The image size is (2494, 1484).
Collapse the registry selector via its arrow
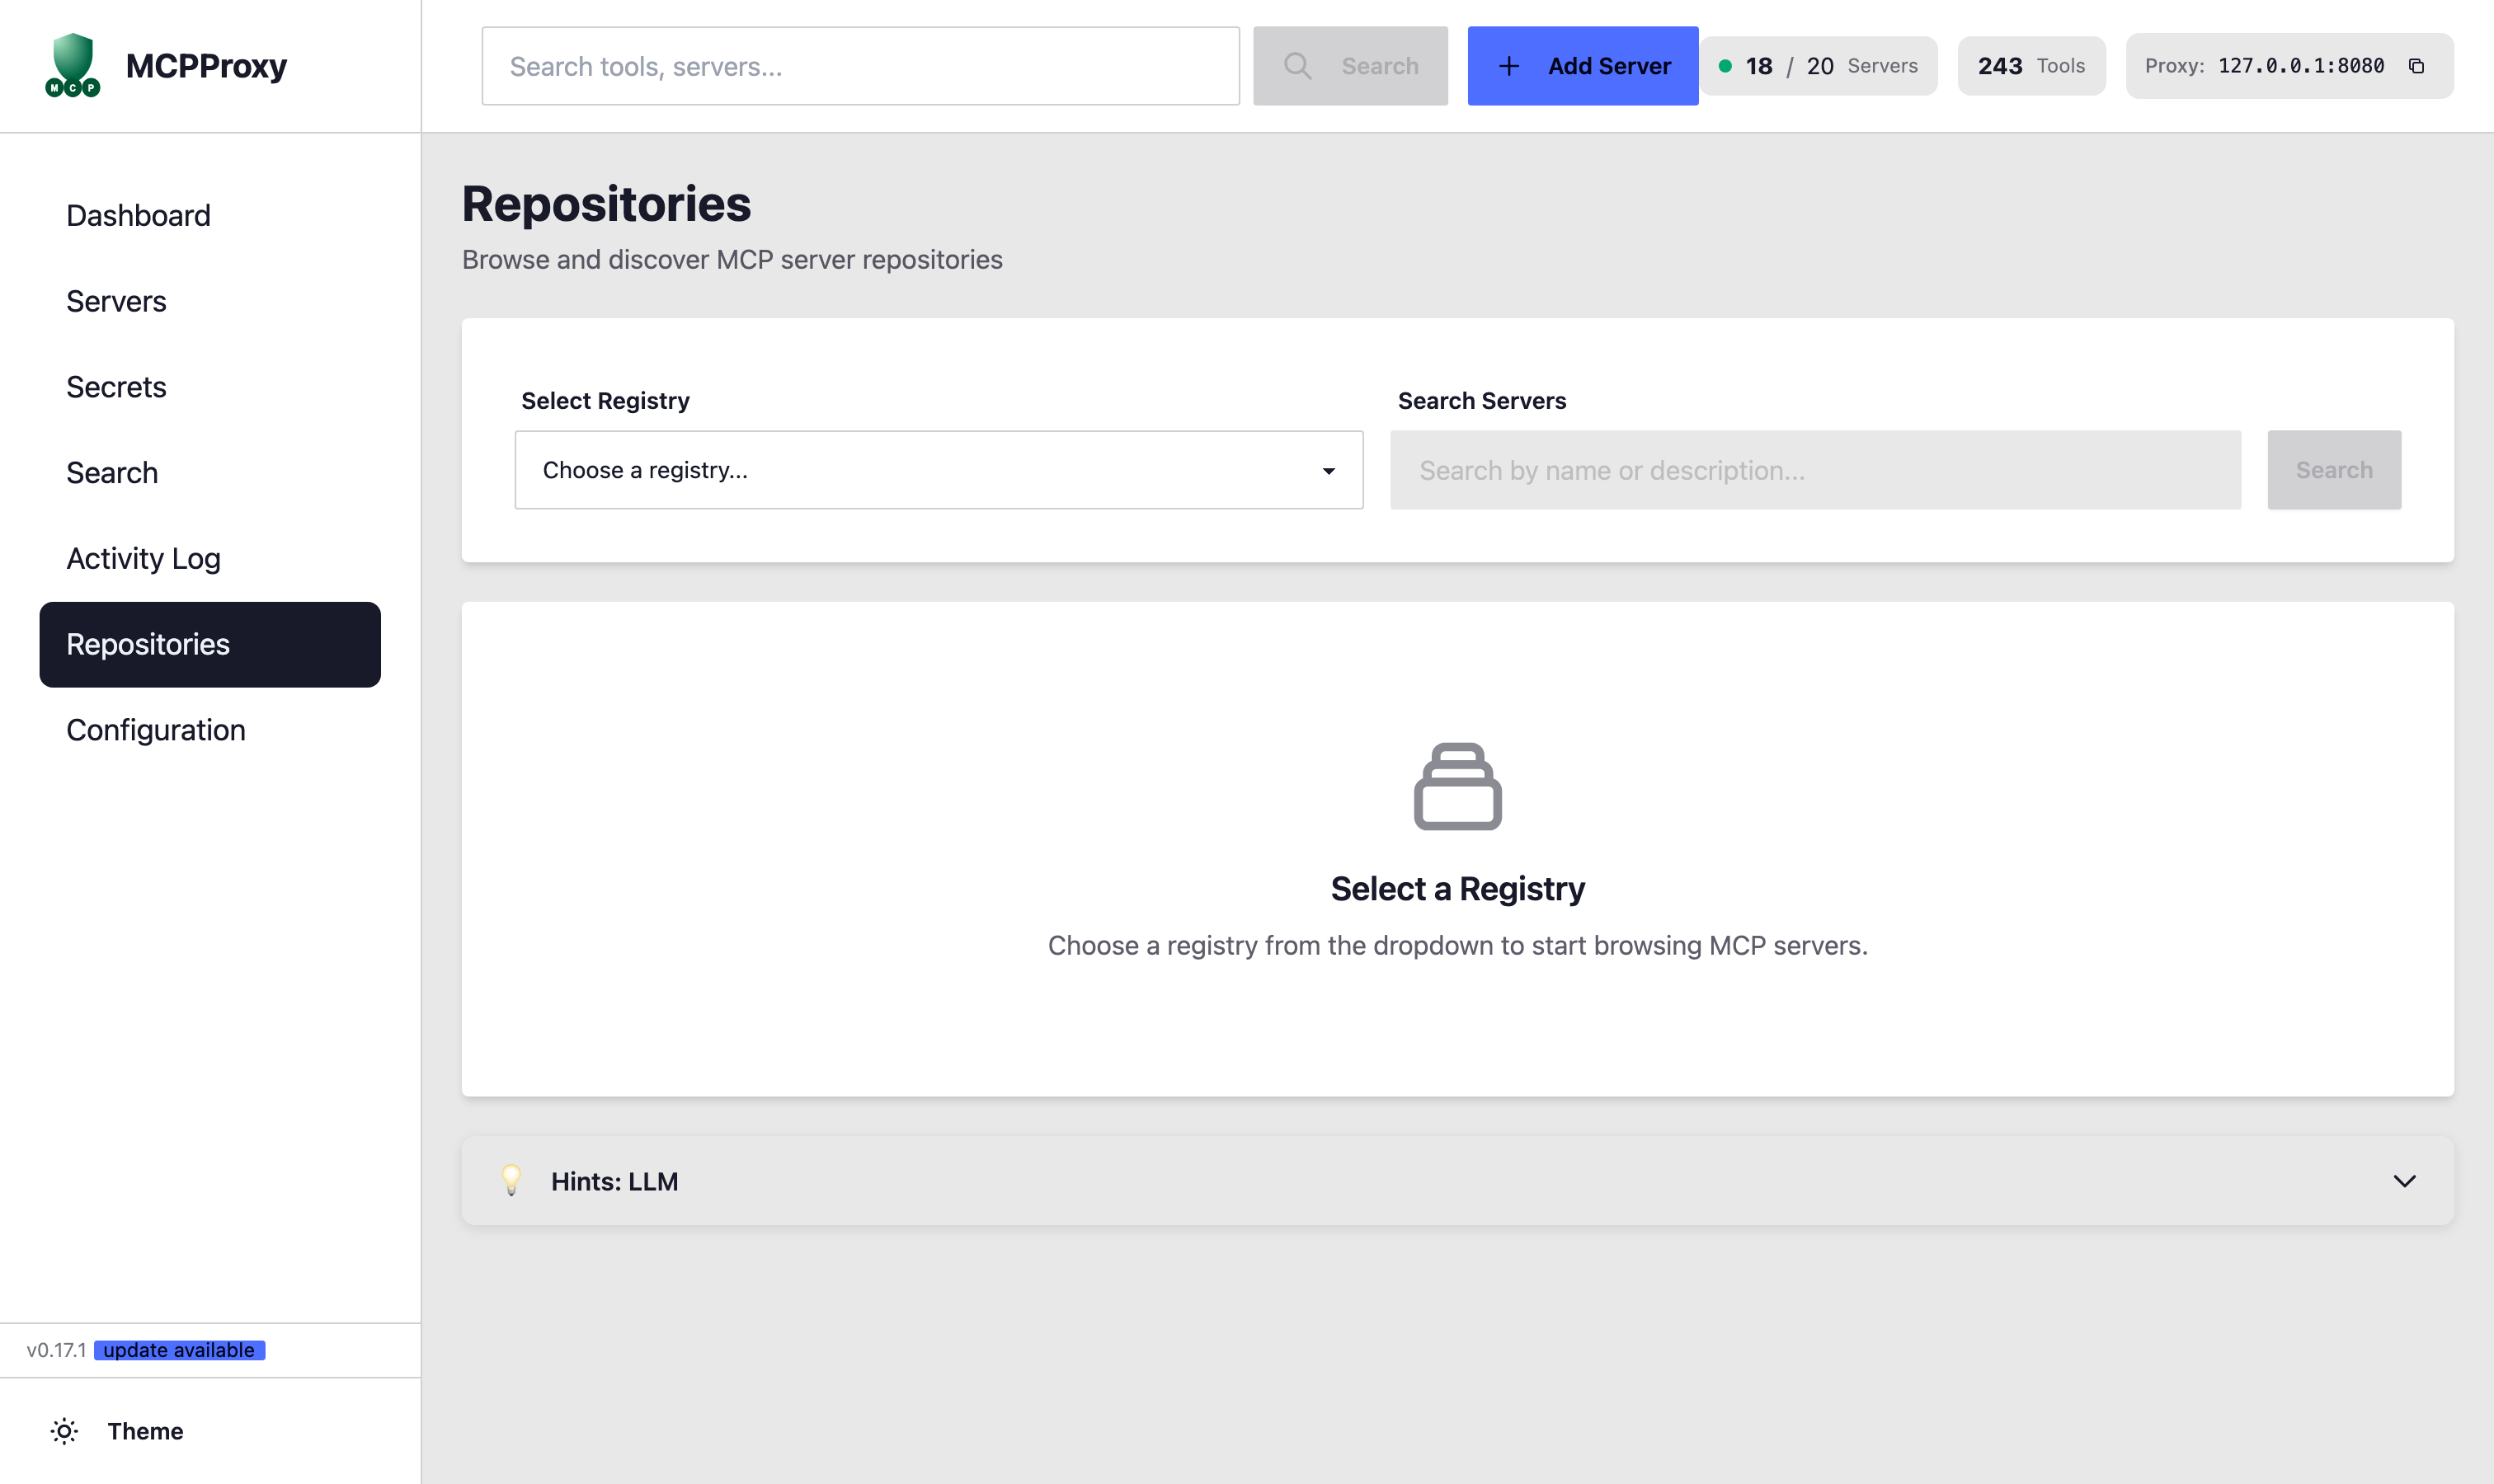pos(1329,469)
